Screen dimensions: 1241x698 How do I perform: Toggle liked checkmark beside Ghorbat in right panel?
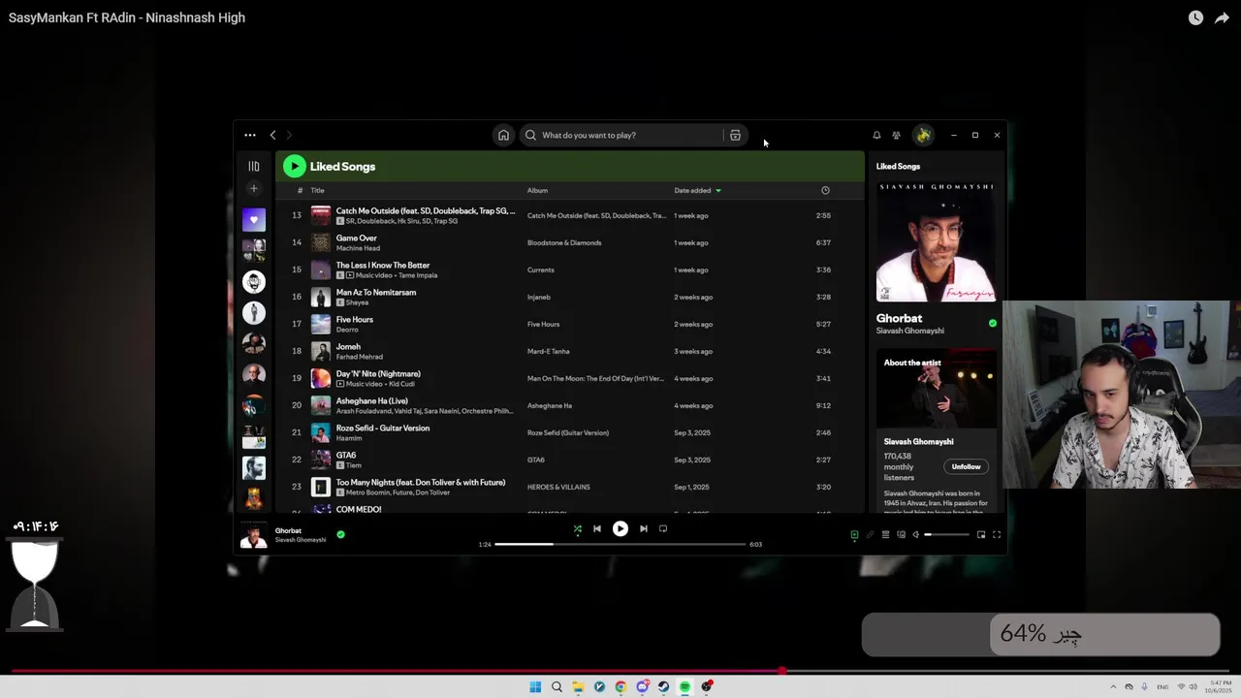pos(992,323)
